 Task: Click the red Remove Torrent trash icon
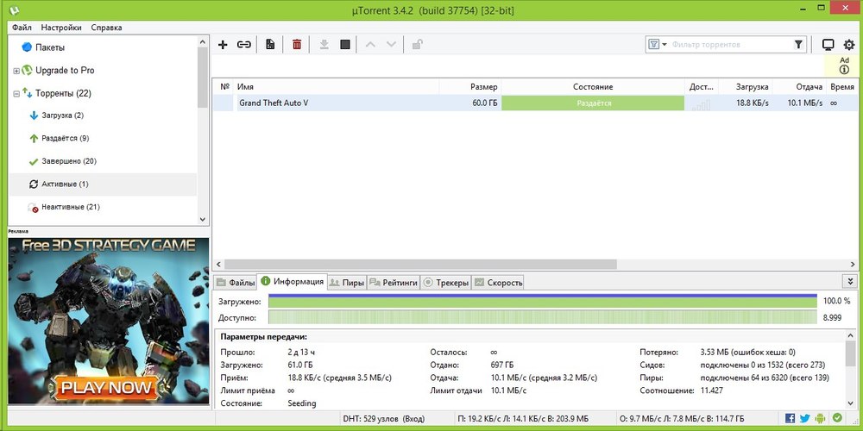point(297,45)
